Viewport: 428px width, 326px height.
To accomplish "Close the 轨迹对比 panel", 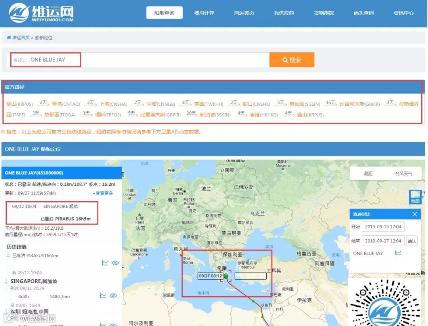I will click(x=415, y=214).
